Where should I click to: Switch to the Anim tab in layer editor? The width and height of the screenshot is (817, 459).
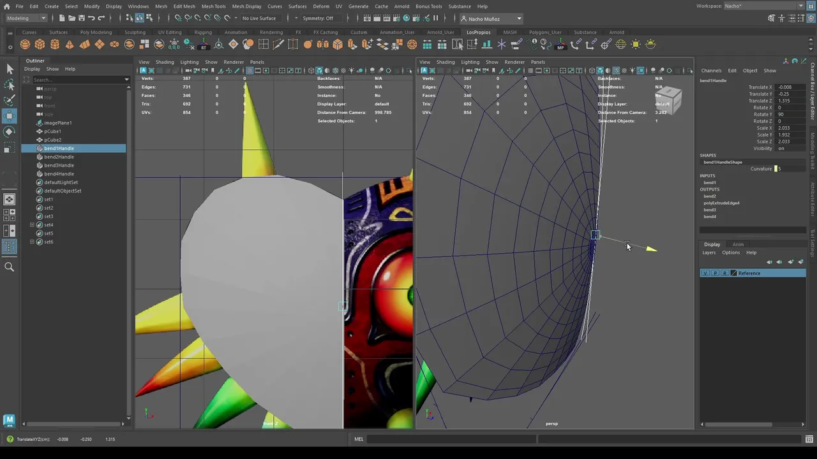[x=738, y=244]
